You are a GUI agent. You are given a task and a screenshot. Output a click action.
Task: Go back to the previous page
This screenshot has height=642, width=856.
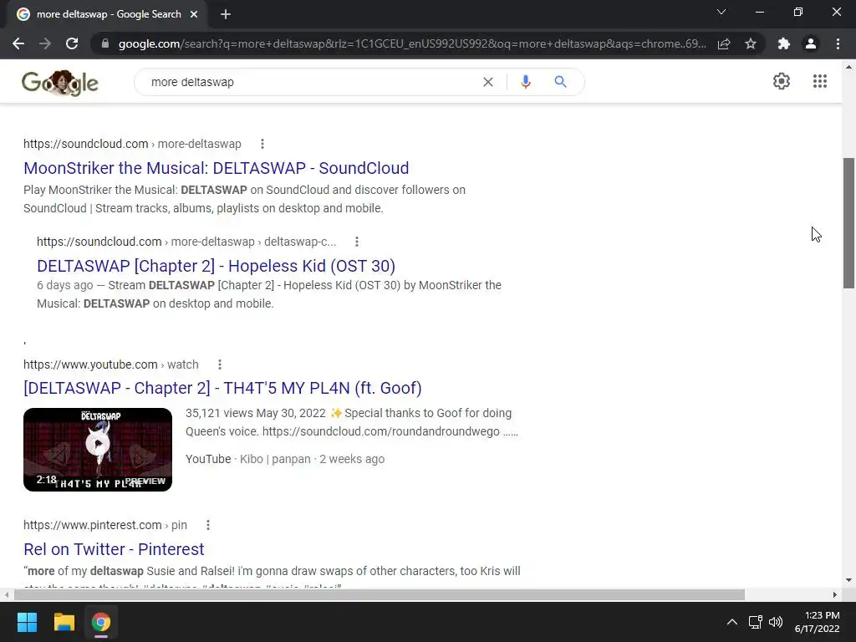[x=18, y=43]
